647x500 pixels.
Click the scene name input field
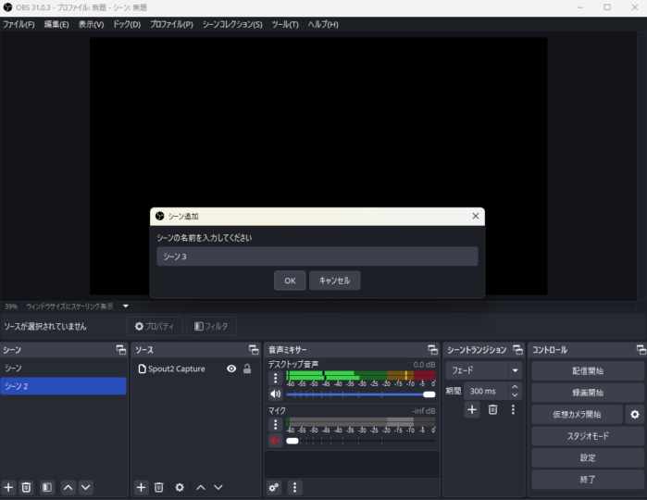click(317, 256)
